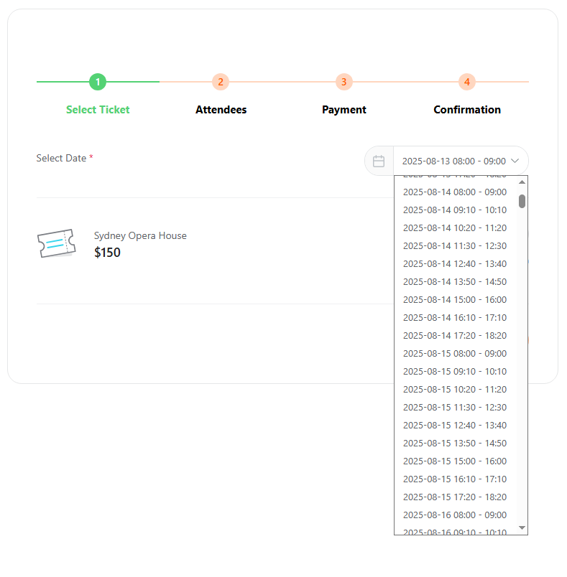Jump to the Confirmation step label
Screen dimensions: 567x577
[x=467, y=110]
